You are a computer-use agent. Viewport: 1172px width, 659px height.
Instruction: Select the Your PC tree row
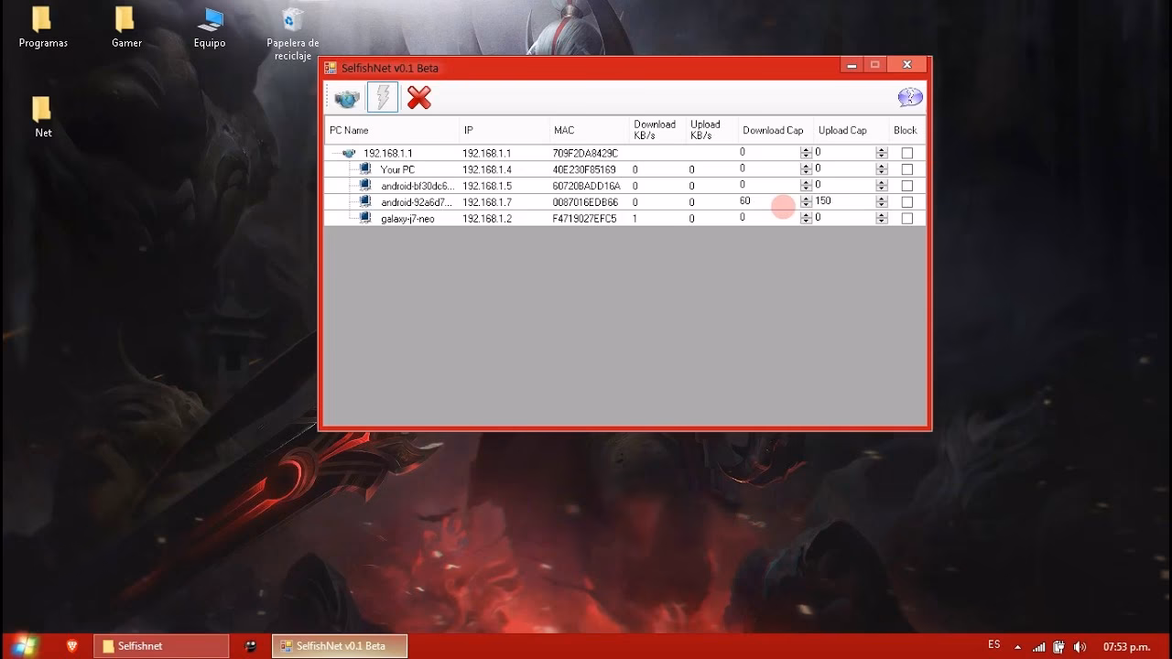pos(397,169)
